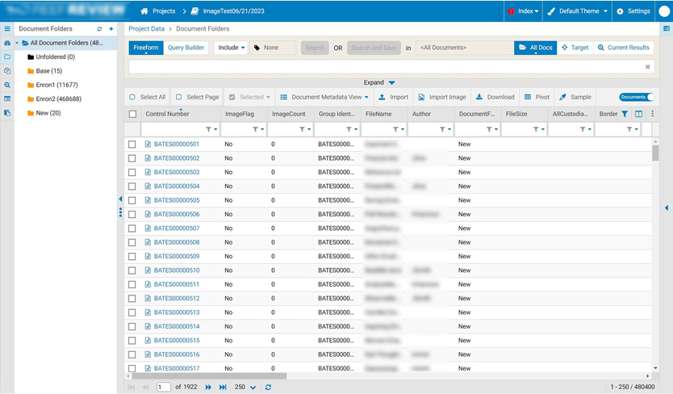Screen dimensions: 673x394
Task: Tick the header select-all checkbox
Action: click(x=133, y=114)
